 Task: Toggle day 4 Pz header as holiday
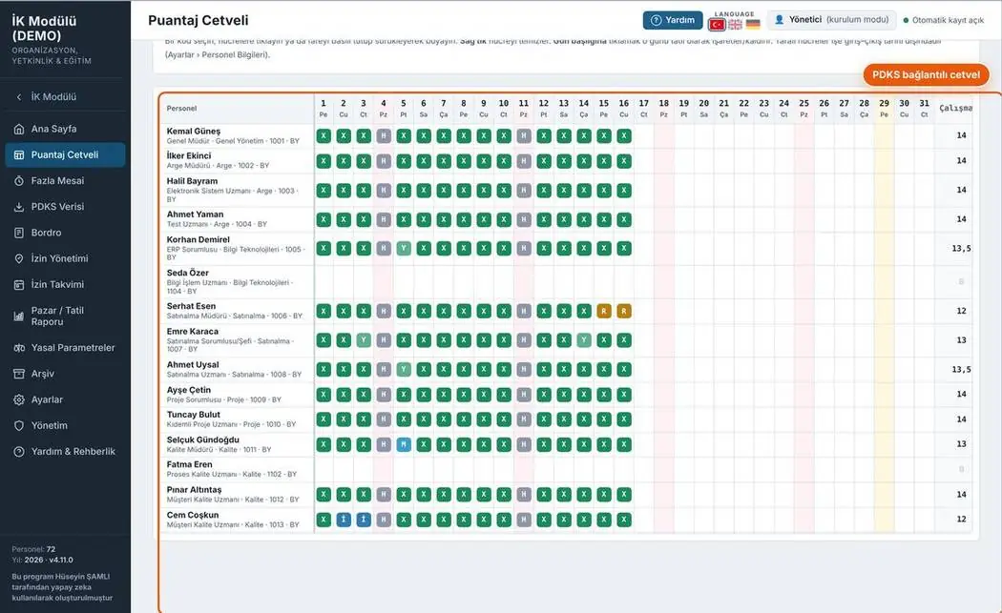(384, 108)
